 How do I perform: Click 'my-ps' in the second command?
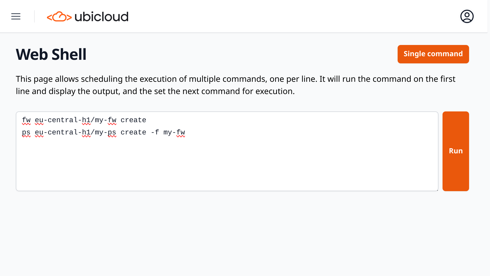tap(105, 132)
